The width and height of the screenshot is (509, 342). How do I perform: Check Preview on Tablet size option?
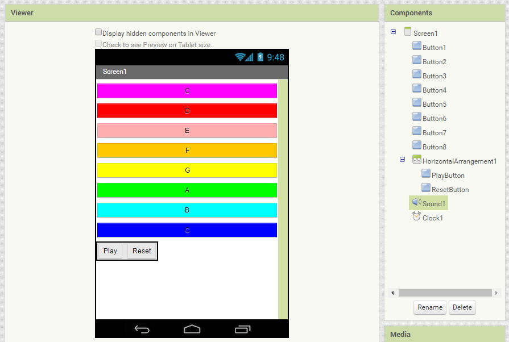pos(98,44)
